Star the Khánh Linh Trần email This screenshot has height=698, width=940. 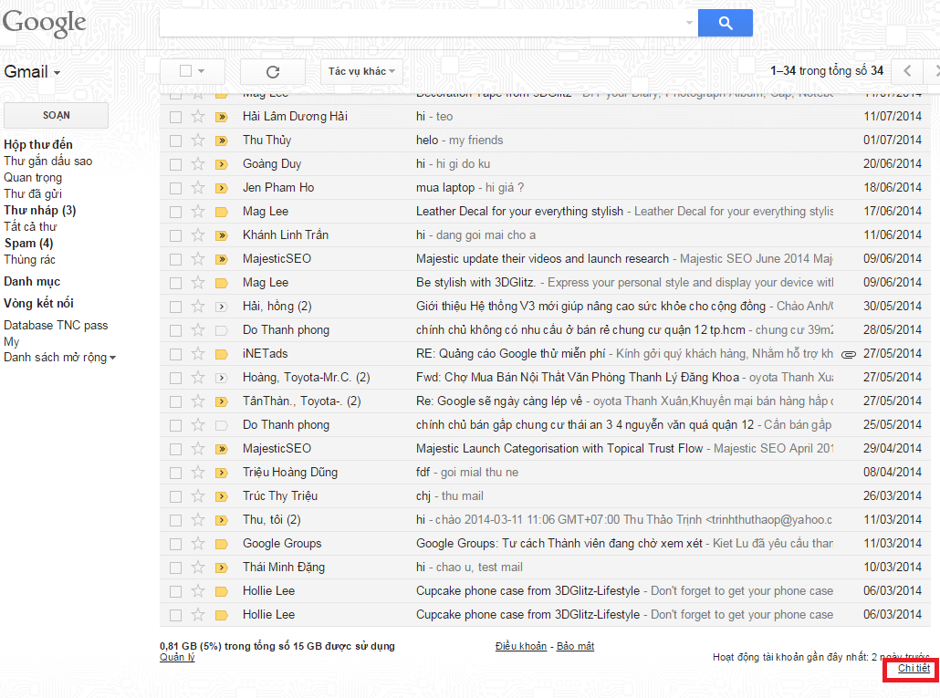coord(198,234)
